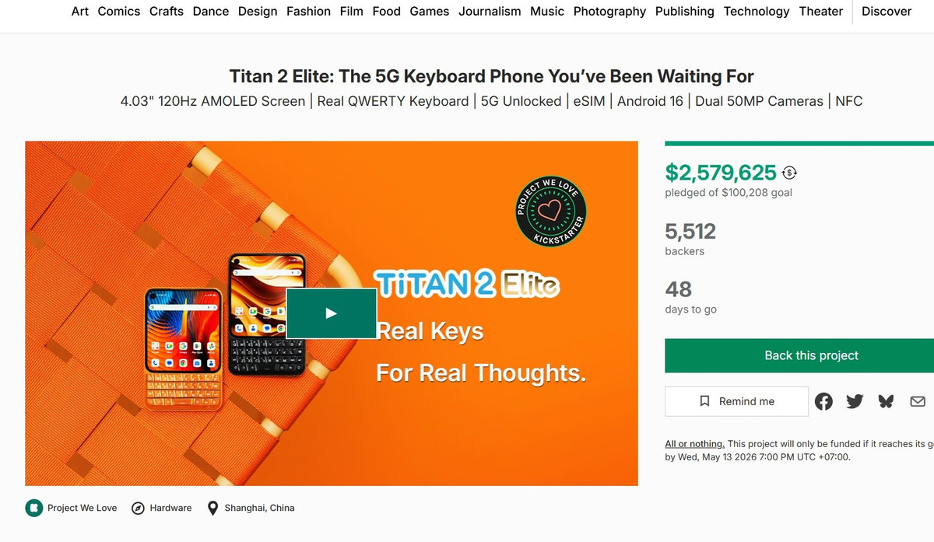Screen dimensions: 934x542
Task: Toggle the Remind me bookmark button
Action: click(x=736, y=401)
